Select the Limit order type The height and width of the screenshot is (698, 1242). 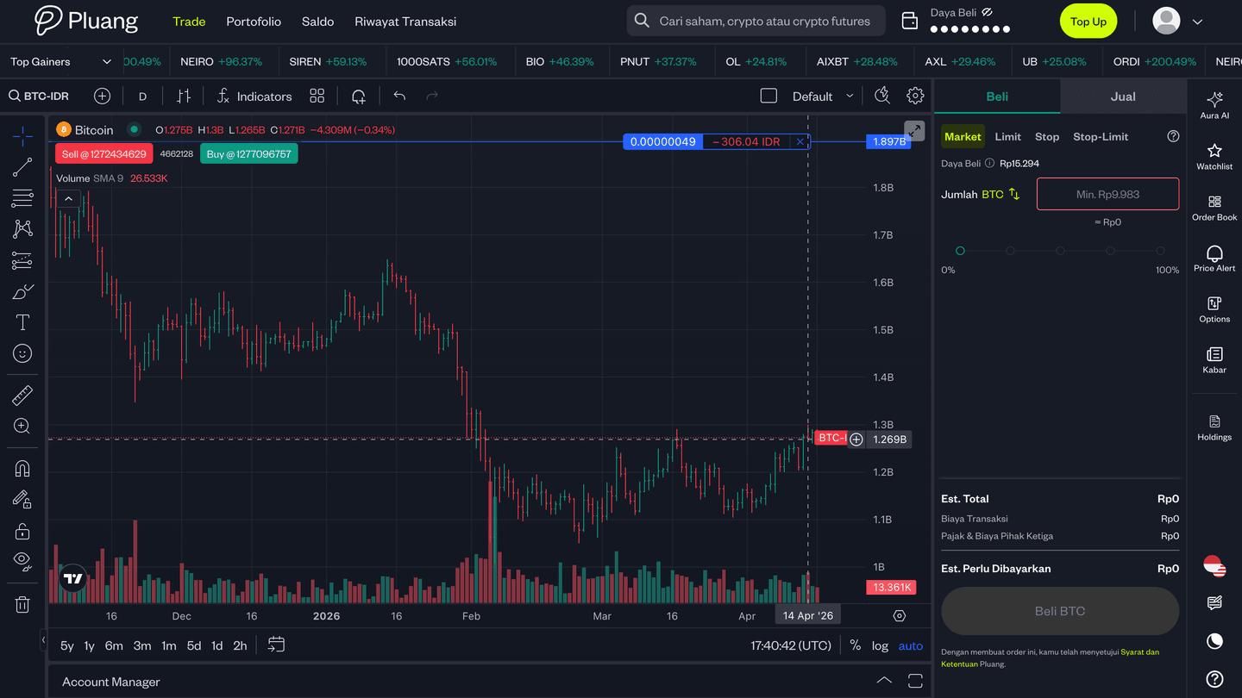pyautogui.click(x=1007, y=137)
